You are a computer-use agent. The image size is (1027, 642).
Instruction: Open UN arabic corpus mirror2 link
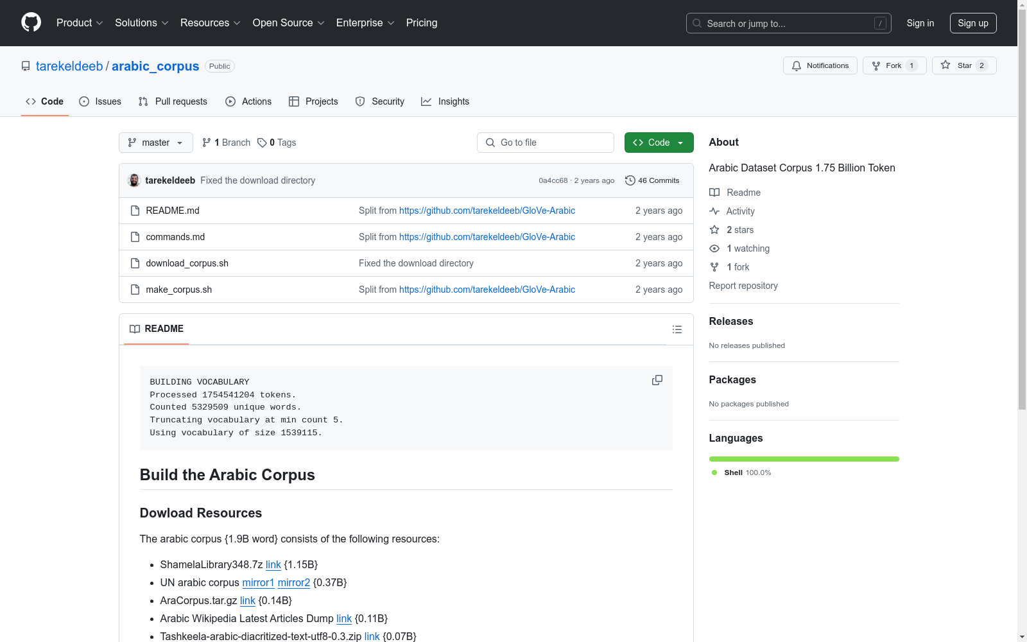tap(294, 583)
